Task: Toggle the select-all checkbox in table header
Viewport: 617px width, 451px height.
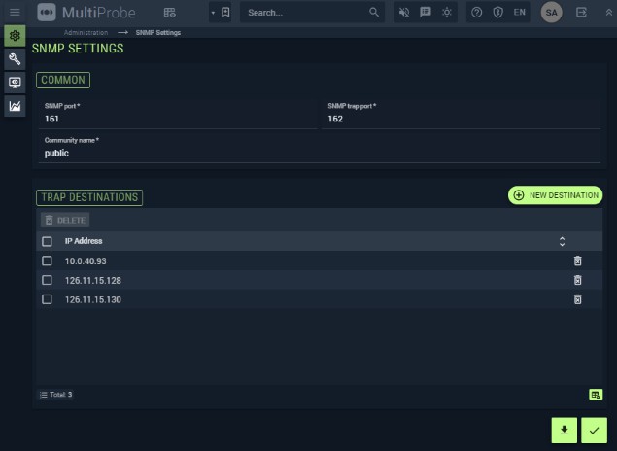Action: 47,241
